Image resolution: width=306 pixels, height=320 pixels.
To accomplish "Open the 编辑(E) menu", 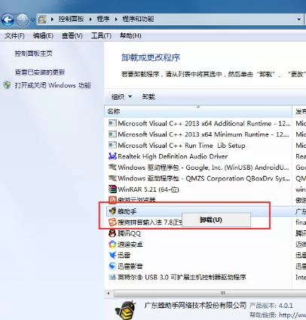I will [x=43, y=35].
